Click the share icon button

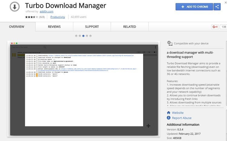tap(217, 7)
